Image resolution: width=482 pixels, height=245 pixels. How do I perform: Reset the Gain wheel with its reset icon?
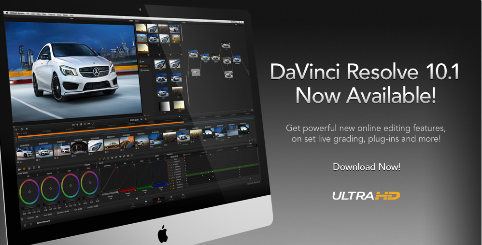coord(78,170)
